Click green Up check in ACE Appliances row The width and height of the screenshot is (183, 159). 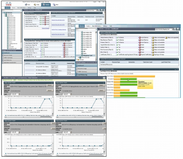click(x=41, y=19)
